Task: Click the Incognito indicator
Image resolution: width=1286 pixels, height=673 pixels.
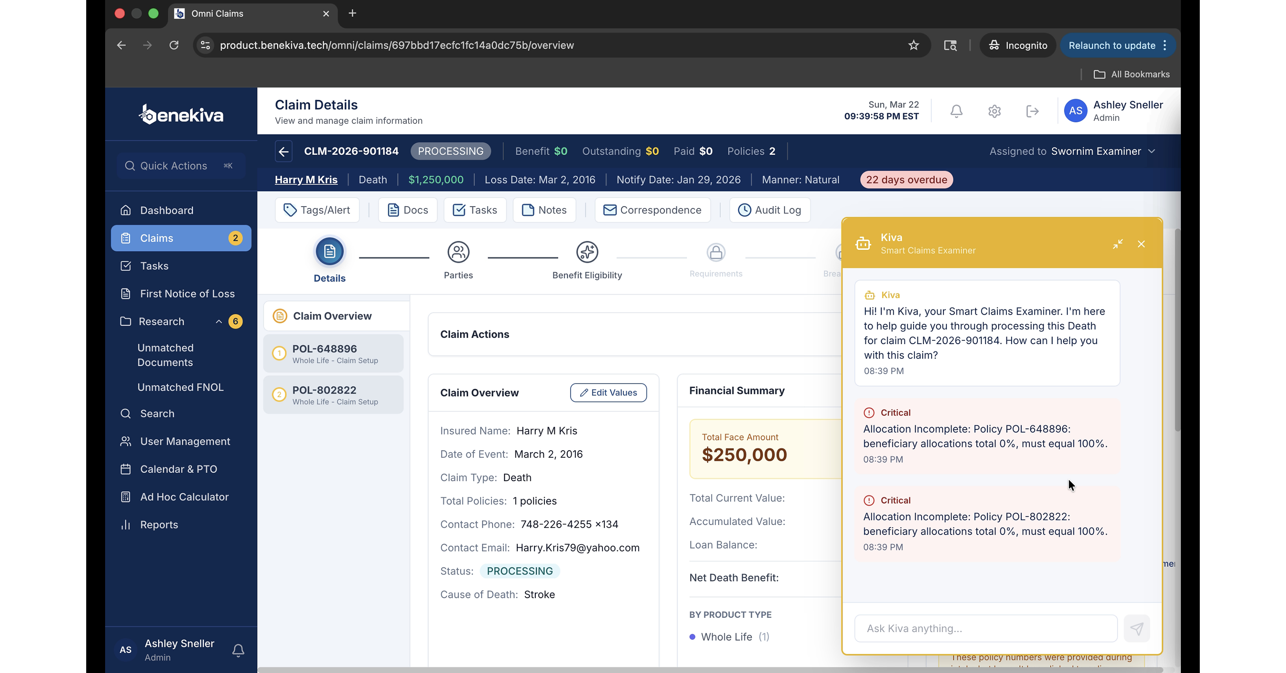Action: (x=1017, y=45)
